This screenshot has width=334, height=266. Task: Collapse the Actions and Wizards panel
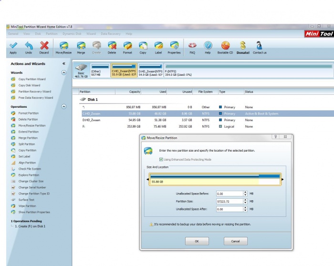64,63
